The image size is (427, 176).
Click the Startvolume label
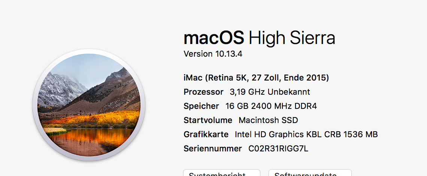[x=208, y=120]
